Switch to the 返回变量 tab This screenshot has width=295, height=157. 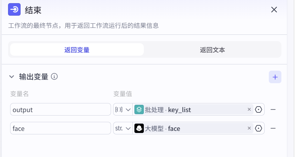tap(77, 50)
